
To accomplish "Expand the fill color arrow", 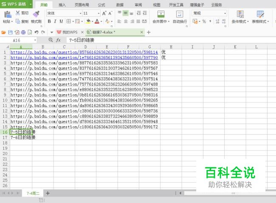I will tap(92, 22).
